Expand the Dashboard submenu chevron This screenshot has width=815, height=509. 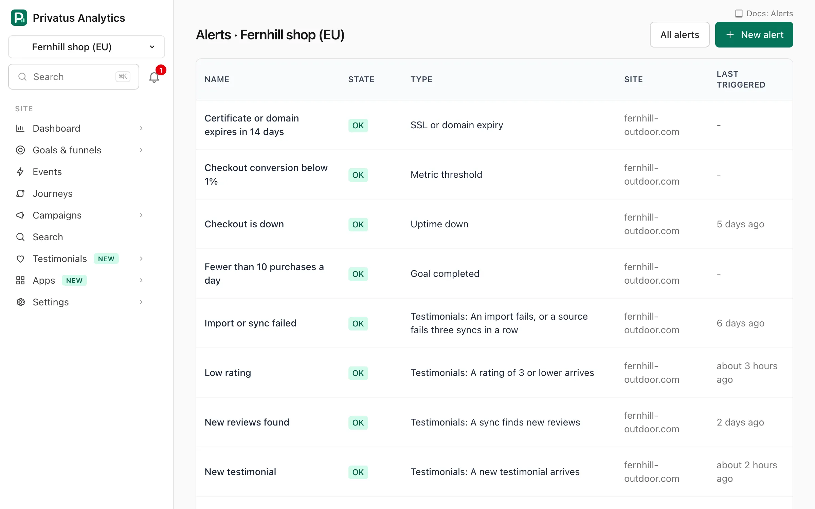click(141, 128)
